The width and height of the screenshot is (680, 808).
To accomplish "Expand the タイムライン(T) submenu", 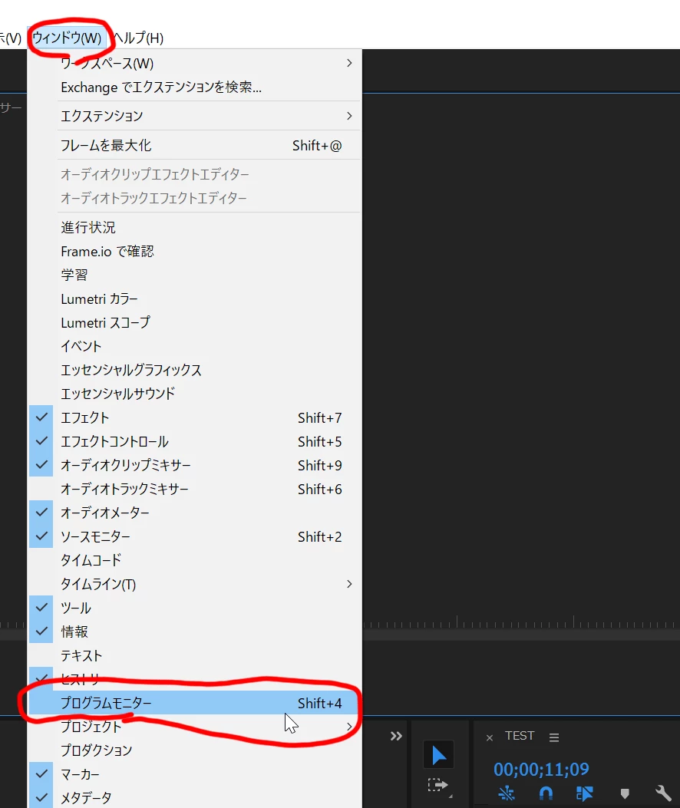I will click(194, 584).
